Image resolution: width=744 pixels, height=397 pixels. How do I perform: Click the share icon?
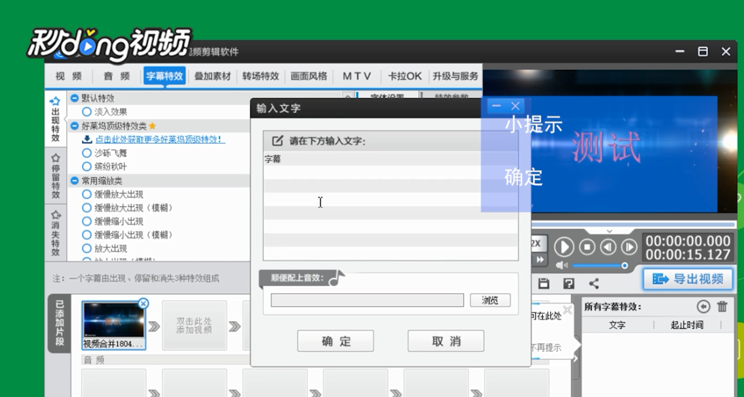click(593, 283)
